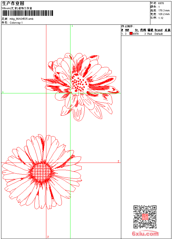Click green marker 1 at top edge
This screenshot has height=239, width=172.
pyautogui.click(x=72, y=26)
